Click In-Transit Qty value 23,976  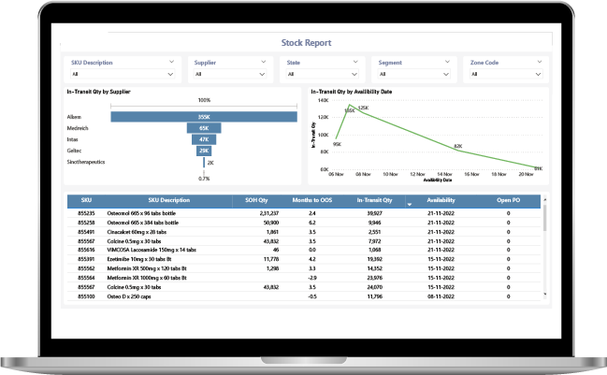(374, 278)
